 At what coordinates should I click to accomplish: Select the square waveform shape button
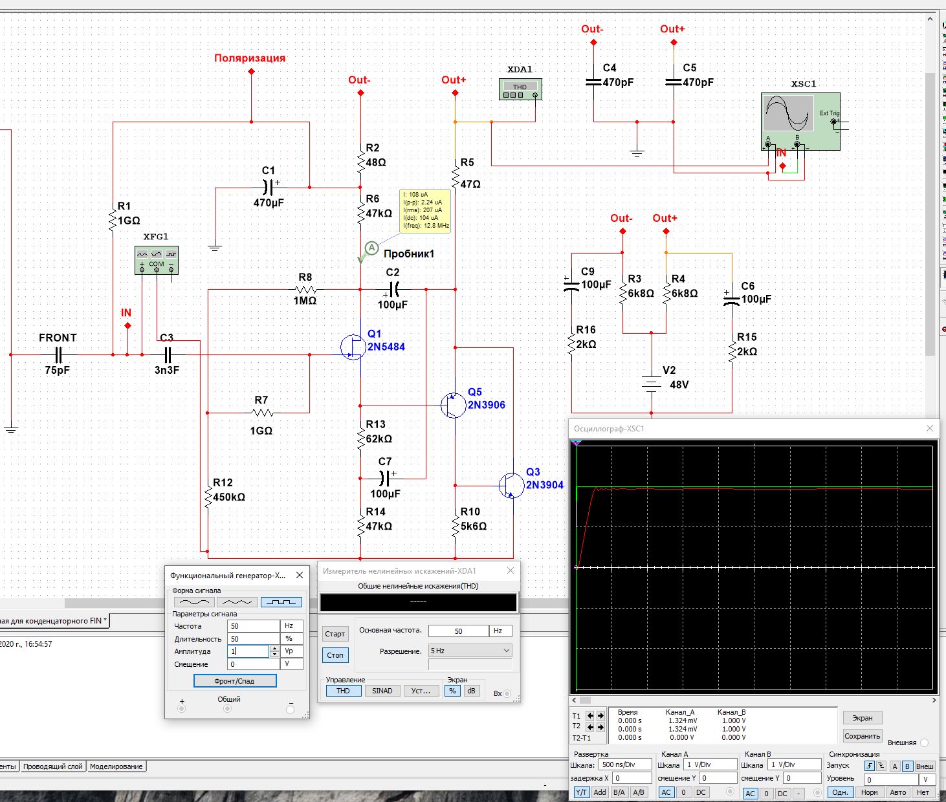tap(281, 602)
